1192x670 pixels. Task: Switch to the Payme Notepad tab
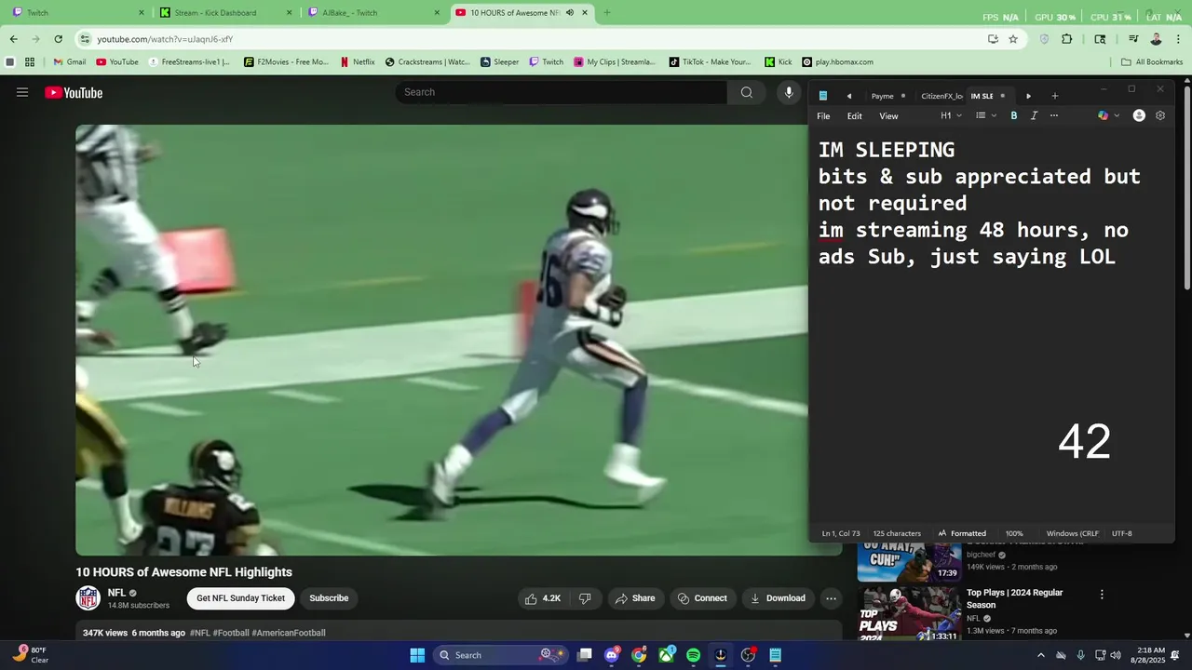pyautogui.click(x=887, y=96)
